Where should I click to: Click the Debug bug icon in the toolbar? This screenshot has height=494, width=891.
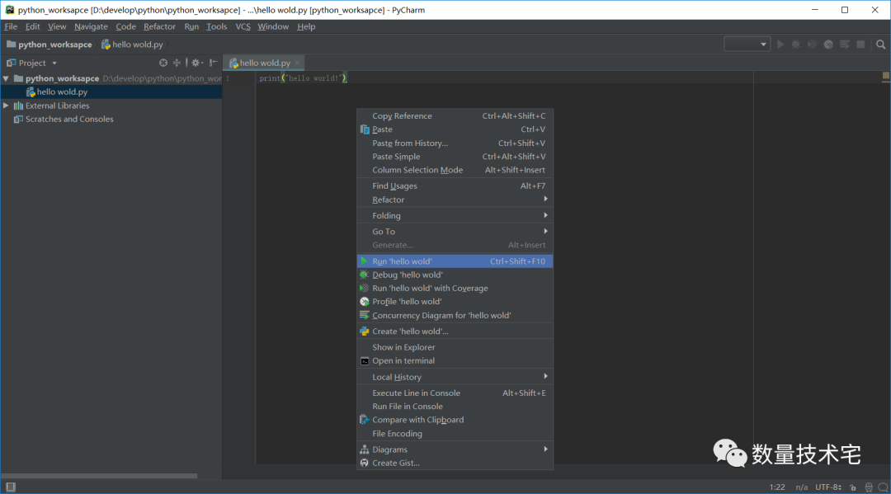[x=796, y=45]
